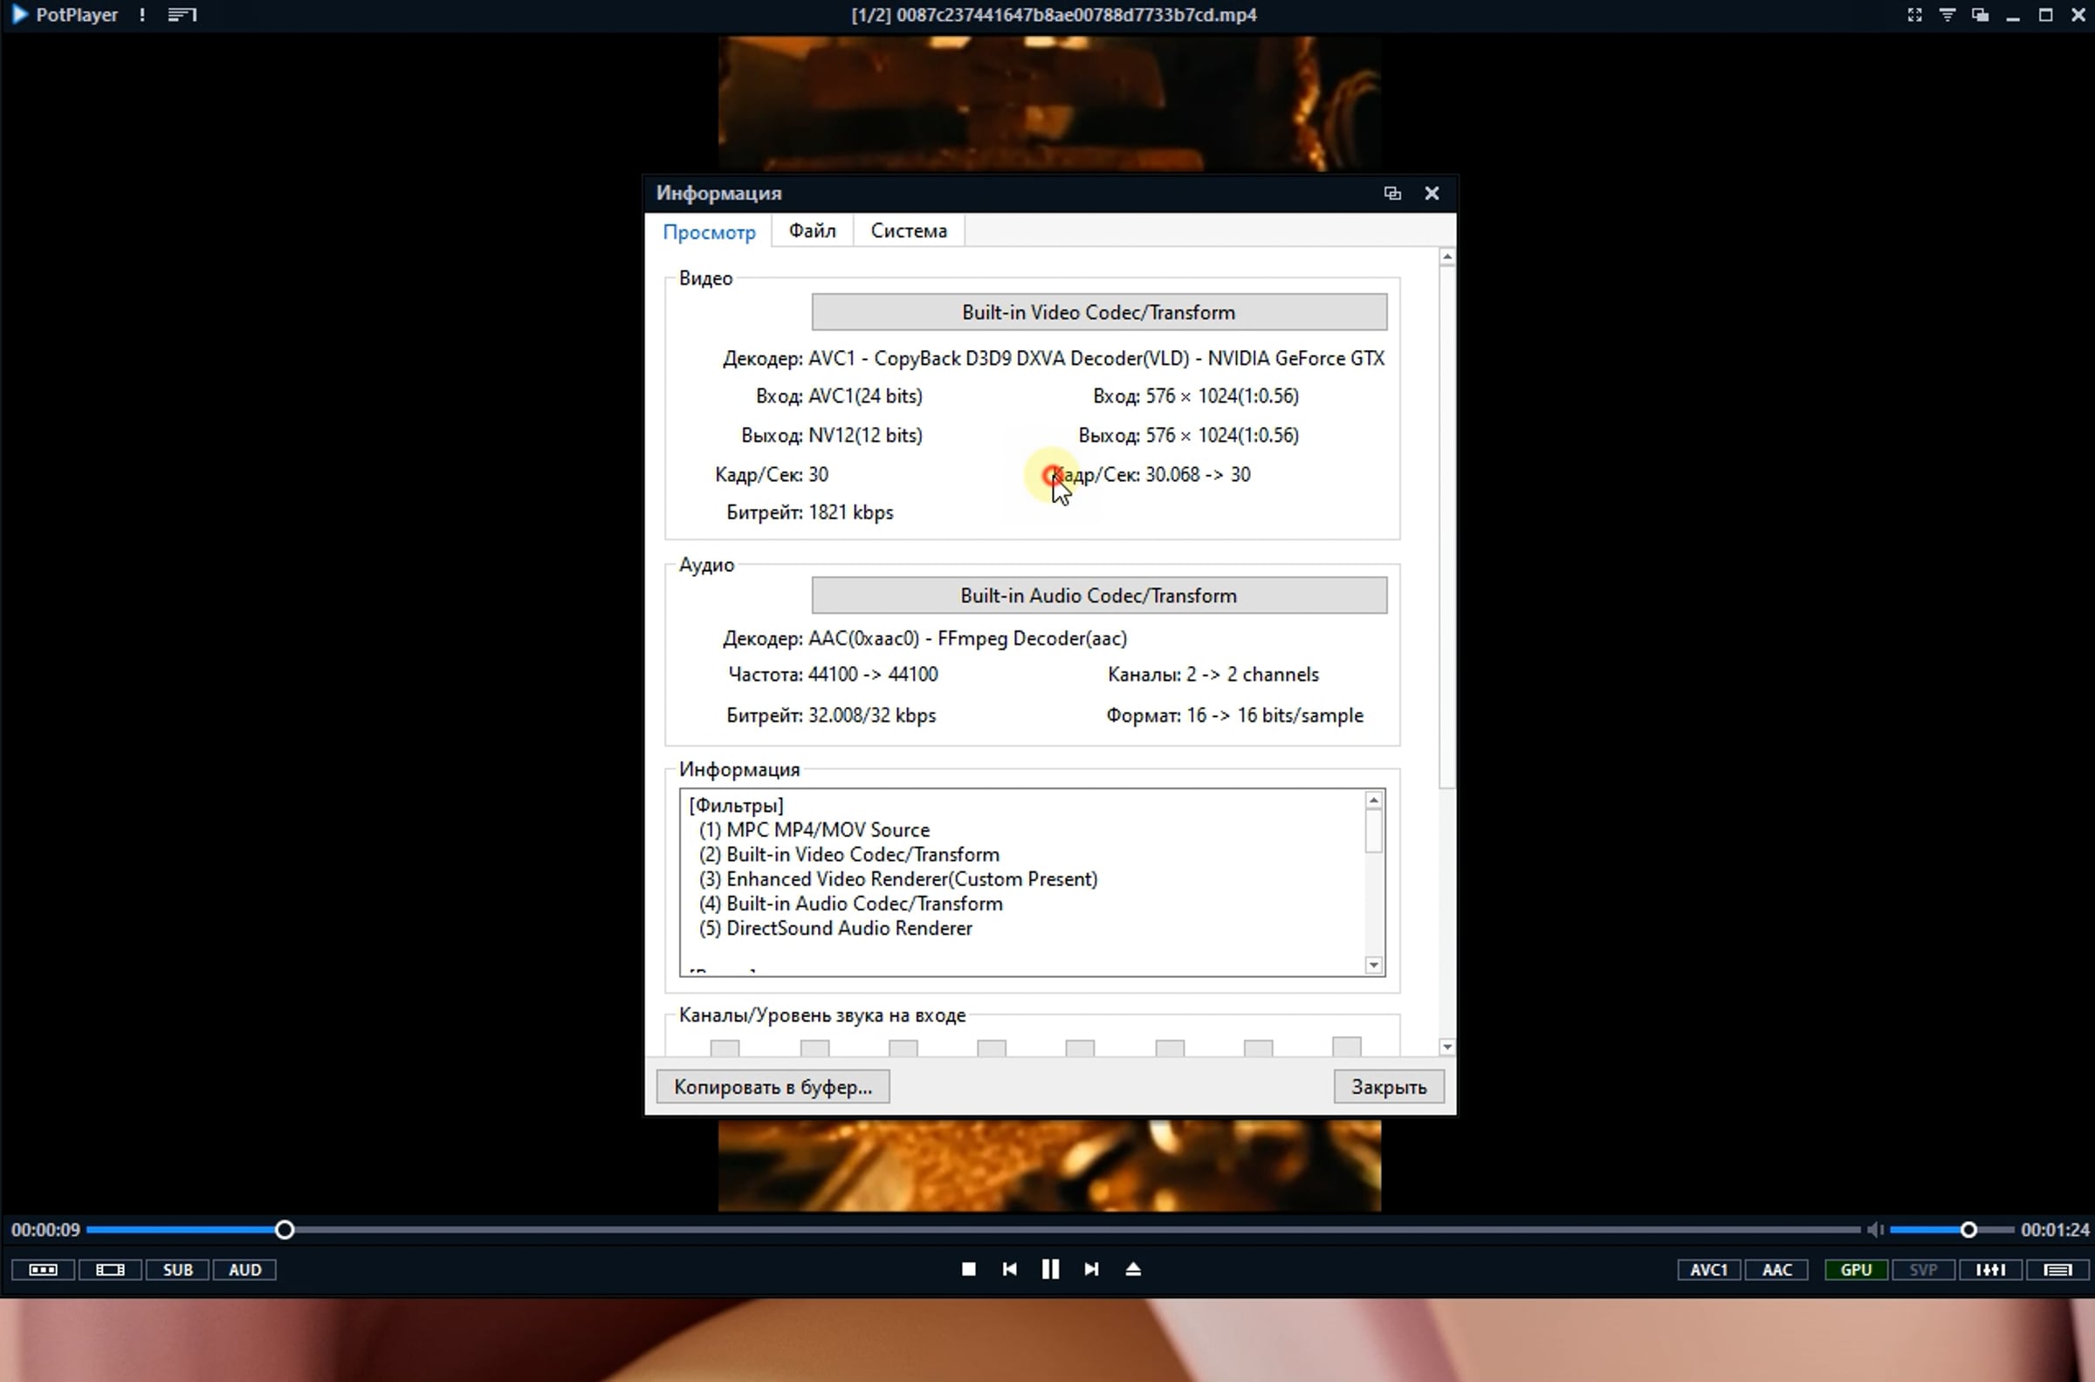Mute audio via the speaker icon
The width and height of the screenshot is (2095, 1382).
point(1875,1229)
